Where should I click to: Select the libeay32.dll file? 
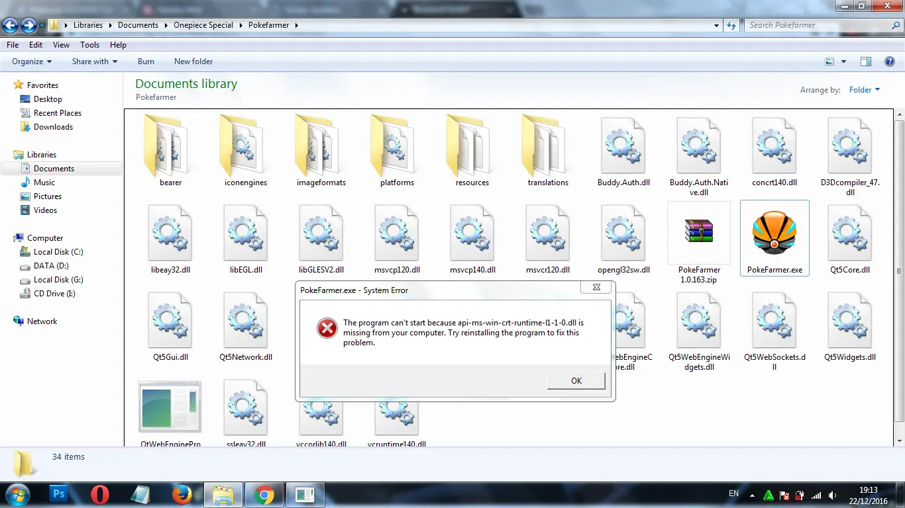pos(170,239)
